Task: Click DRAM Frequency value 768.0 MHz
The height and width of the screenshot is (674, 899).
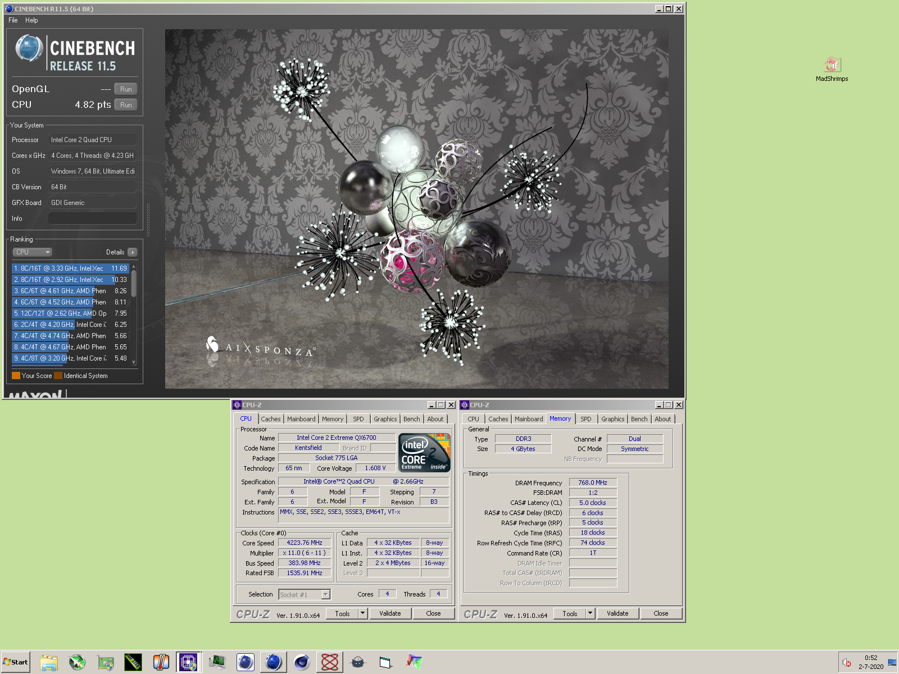Action: (x=593, y=482)
